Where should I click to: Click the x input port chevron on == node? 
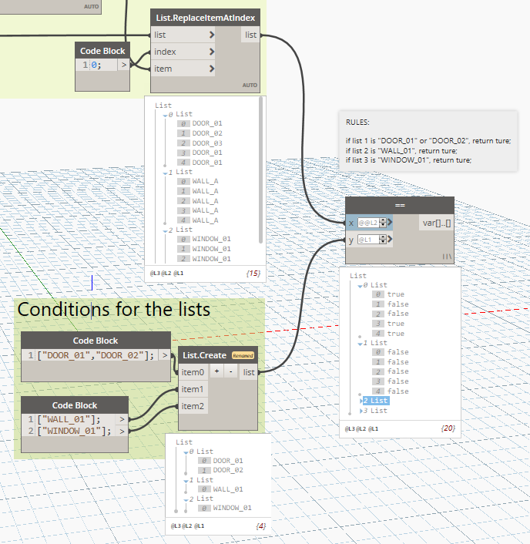pos(390,222)
